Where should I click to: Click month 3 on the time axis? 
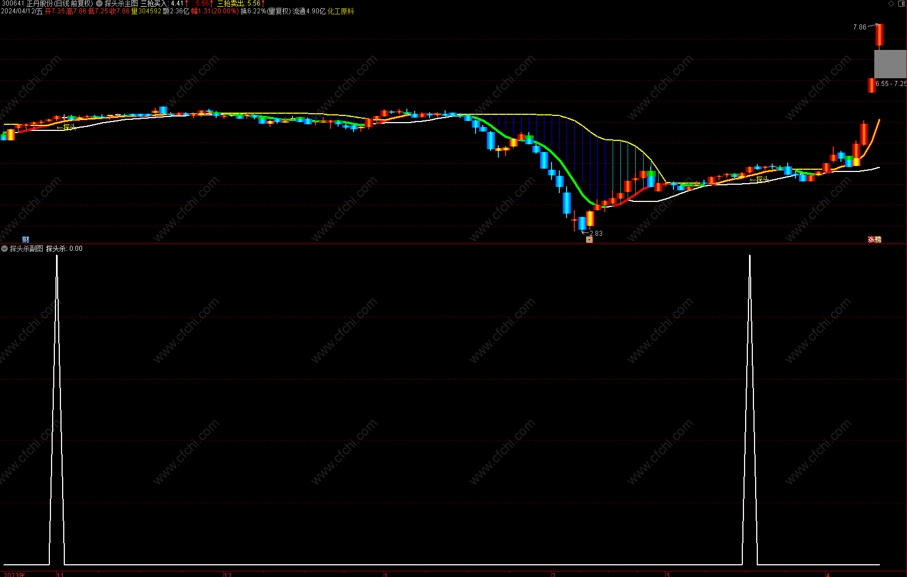(668, 574)
